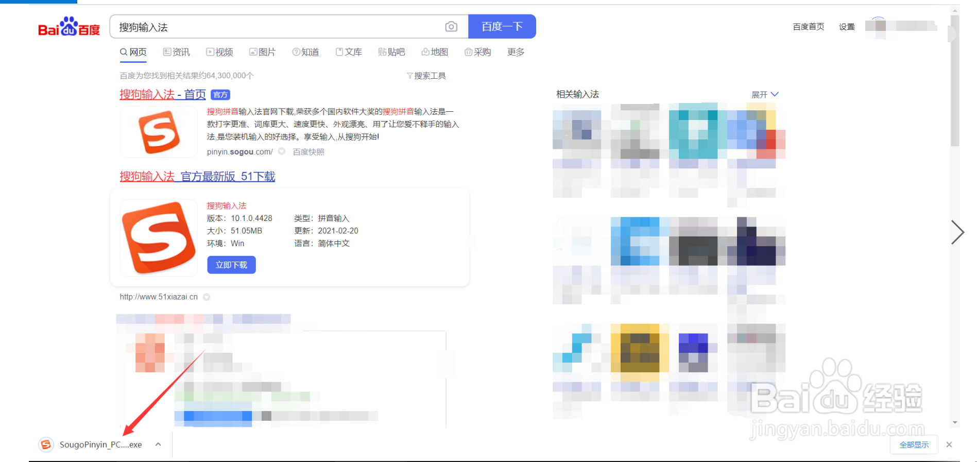Screen dimensions: 977x462
Task: Click red 搜狗输入法 title in download card
Action: pos(227,206)
